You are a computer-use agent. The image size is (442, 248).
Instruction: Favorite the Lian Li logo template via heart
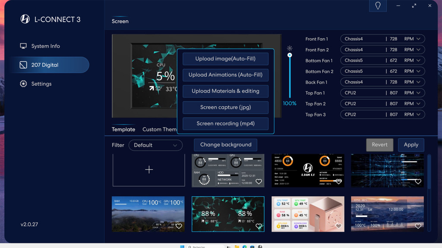click(x=338, y=182)
